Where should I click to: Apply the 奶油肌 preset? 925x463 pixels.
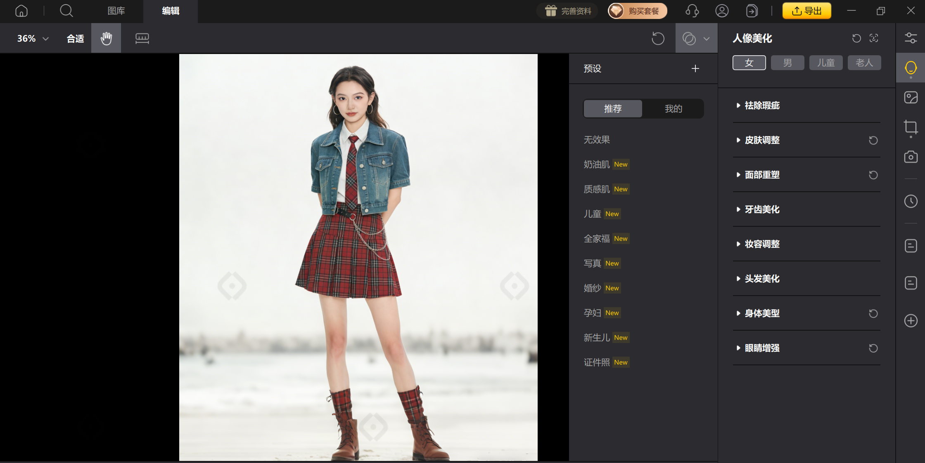pos(597,165)
